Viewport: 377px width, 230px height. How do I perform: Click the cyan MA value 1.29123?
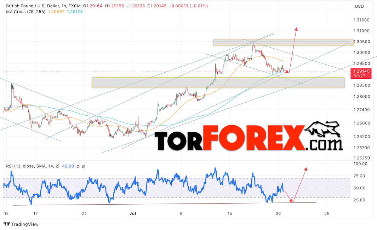click(x=75, y=12)
